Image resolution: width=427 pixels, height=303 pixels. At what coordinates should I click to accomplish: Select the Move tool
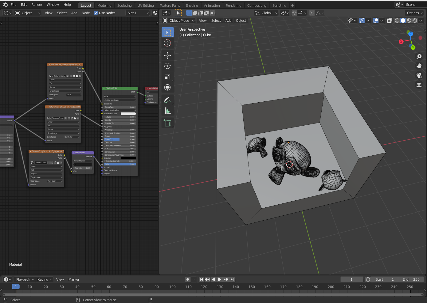pyautogui.click(x=167, y=55)
